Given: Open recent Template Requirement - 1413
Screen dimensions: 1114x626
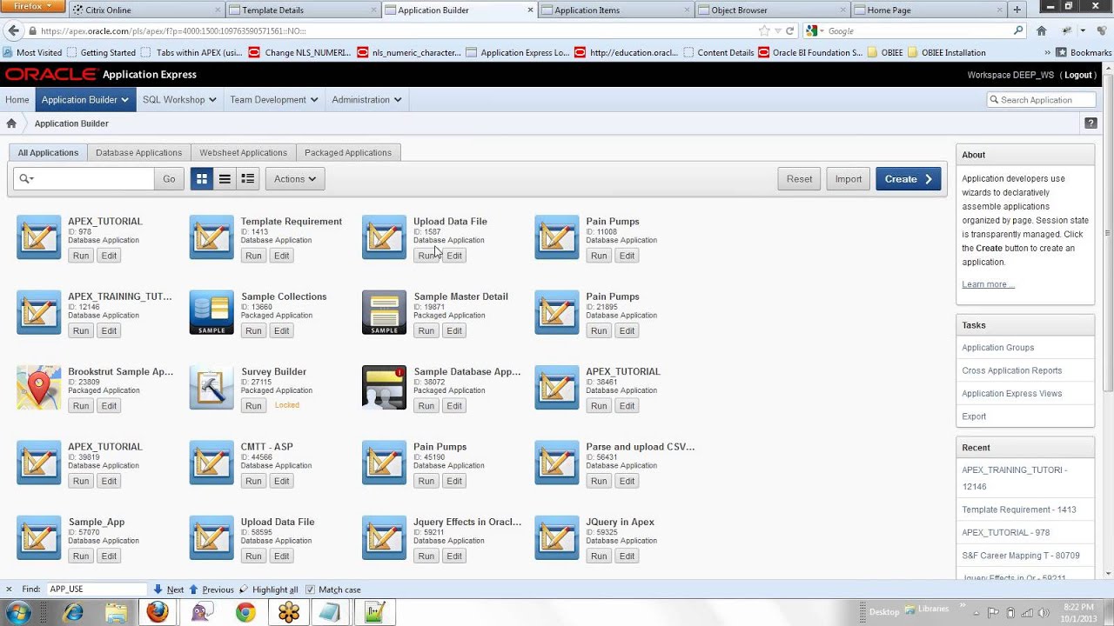Looking at the screenshot, I should pyautogui.click(x=1018, y=509).
